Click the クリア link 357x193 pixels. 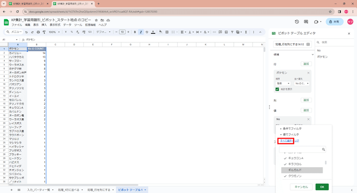pyautogui.click(x=296, y=141)
